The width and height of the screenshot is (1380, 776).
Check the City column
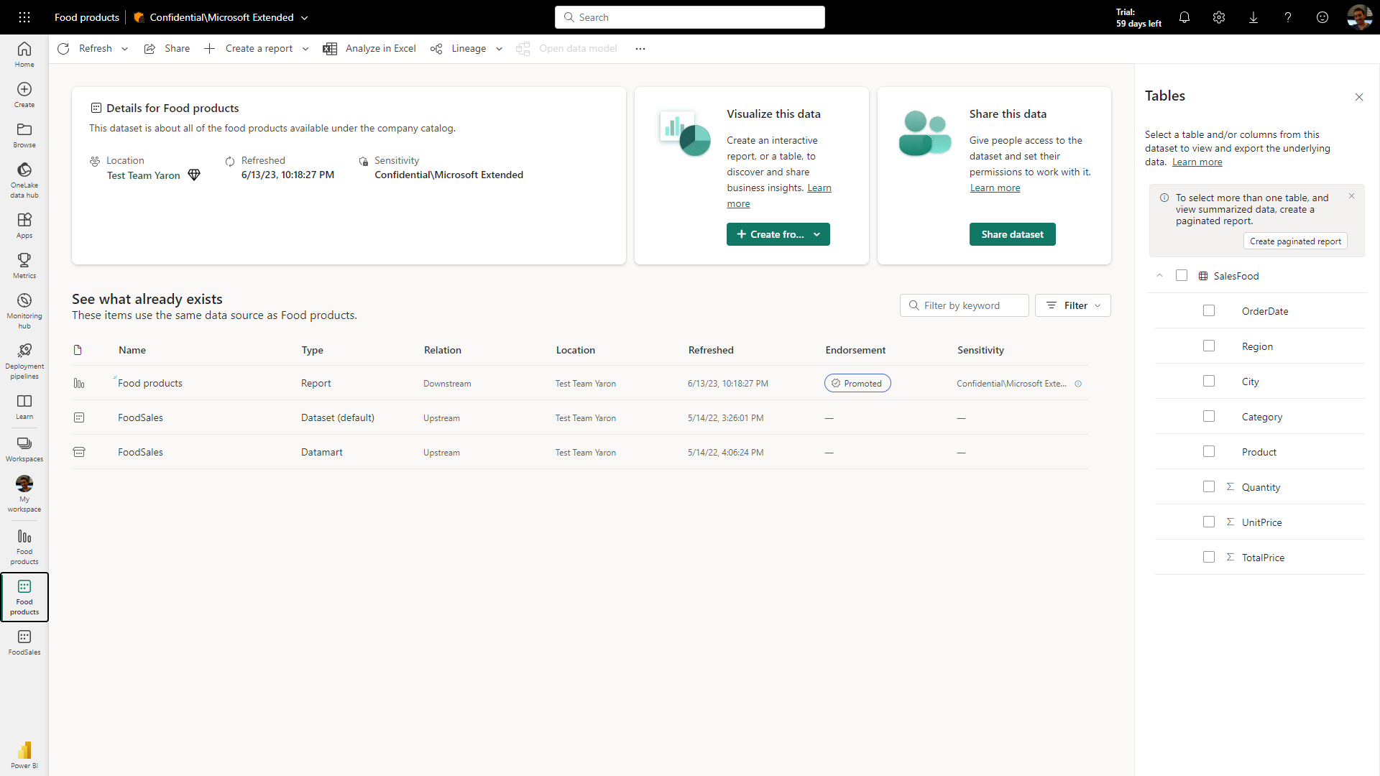tap(1209, 381)
